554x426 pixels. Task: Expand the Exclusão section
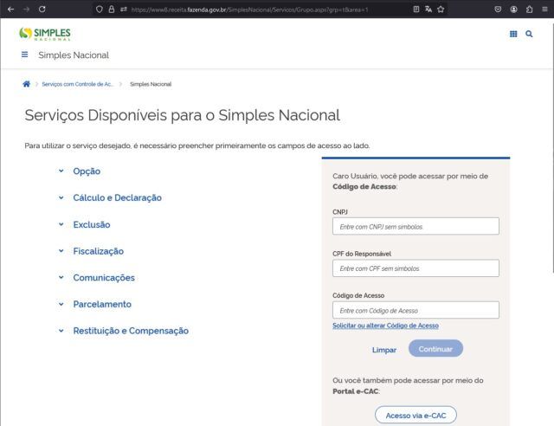point(91,224)
